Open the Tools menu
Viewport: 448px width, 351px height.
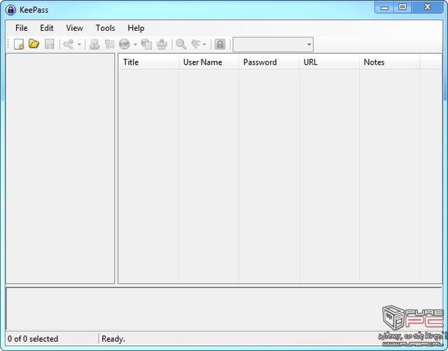point(105,28)
